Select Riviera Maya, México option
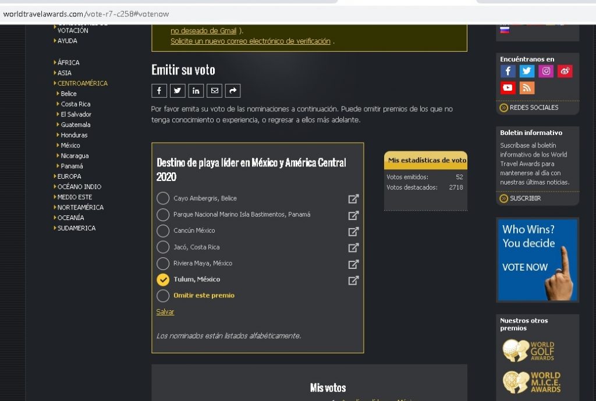 pyautogui.click(x=163, y=264)
